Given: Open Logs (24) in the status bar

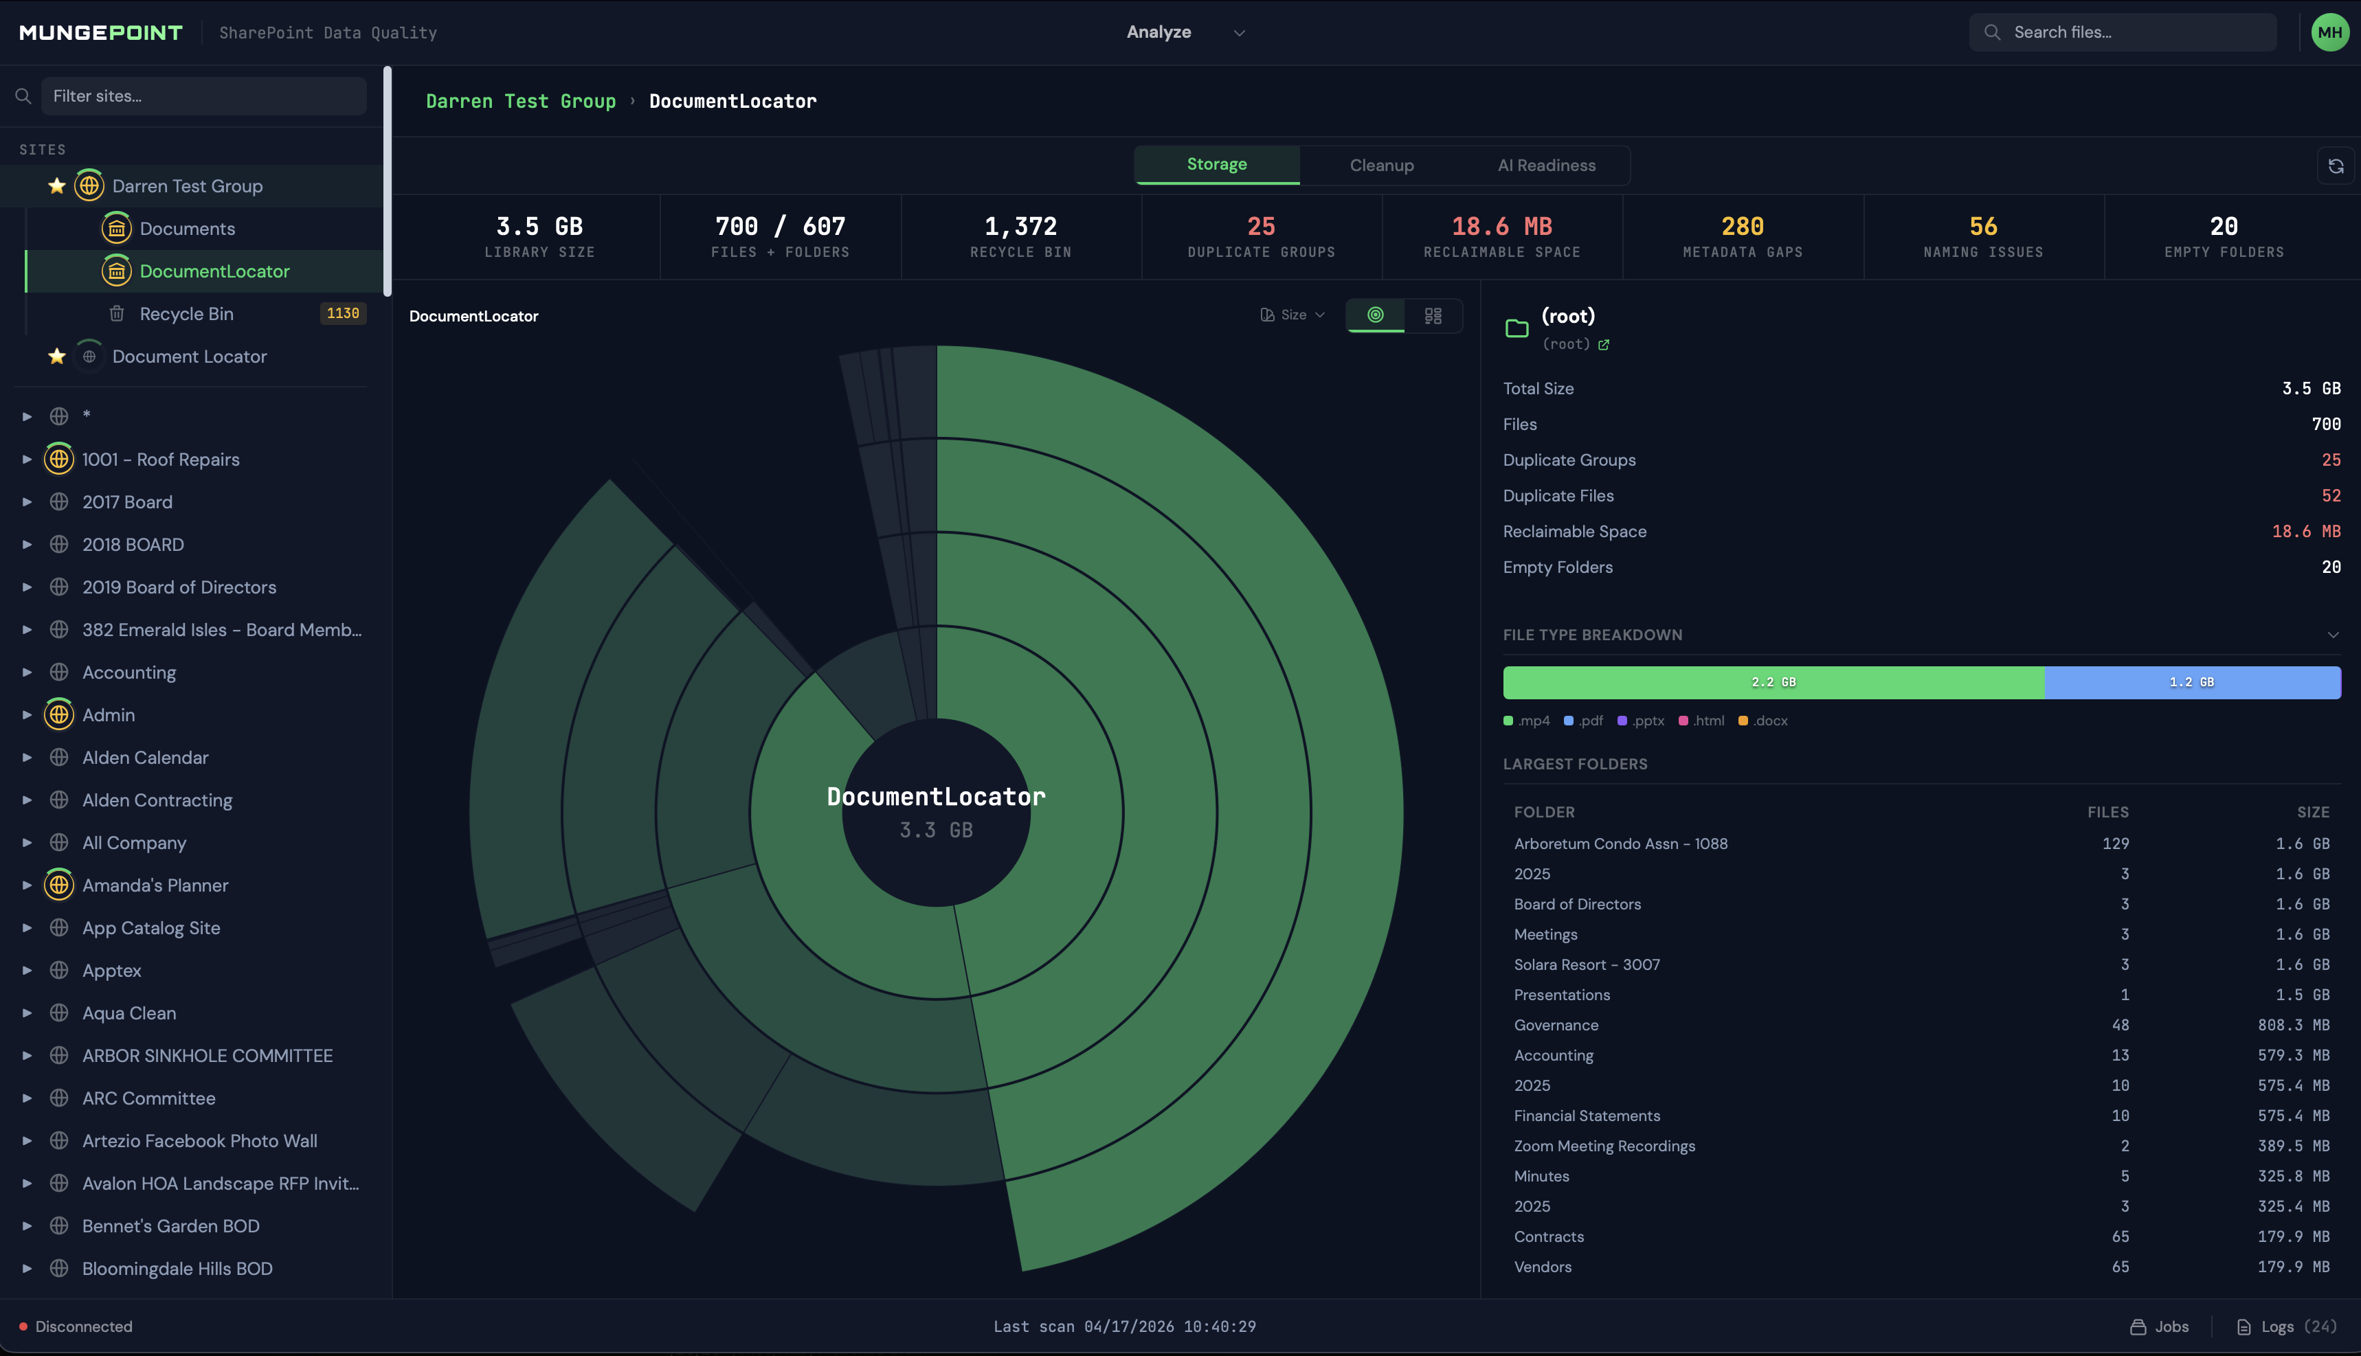Looking at the screenshot, I should (2287, 1326).
